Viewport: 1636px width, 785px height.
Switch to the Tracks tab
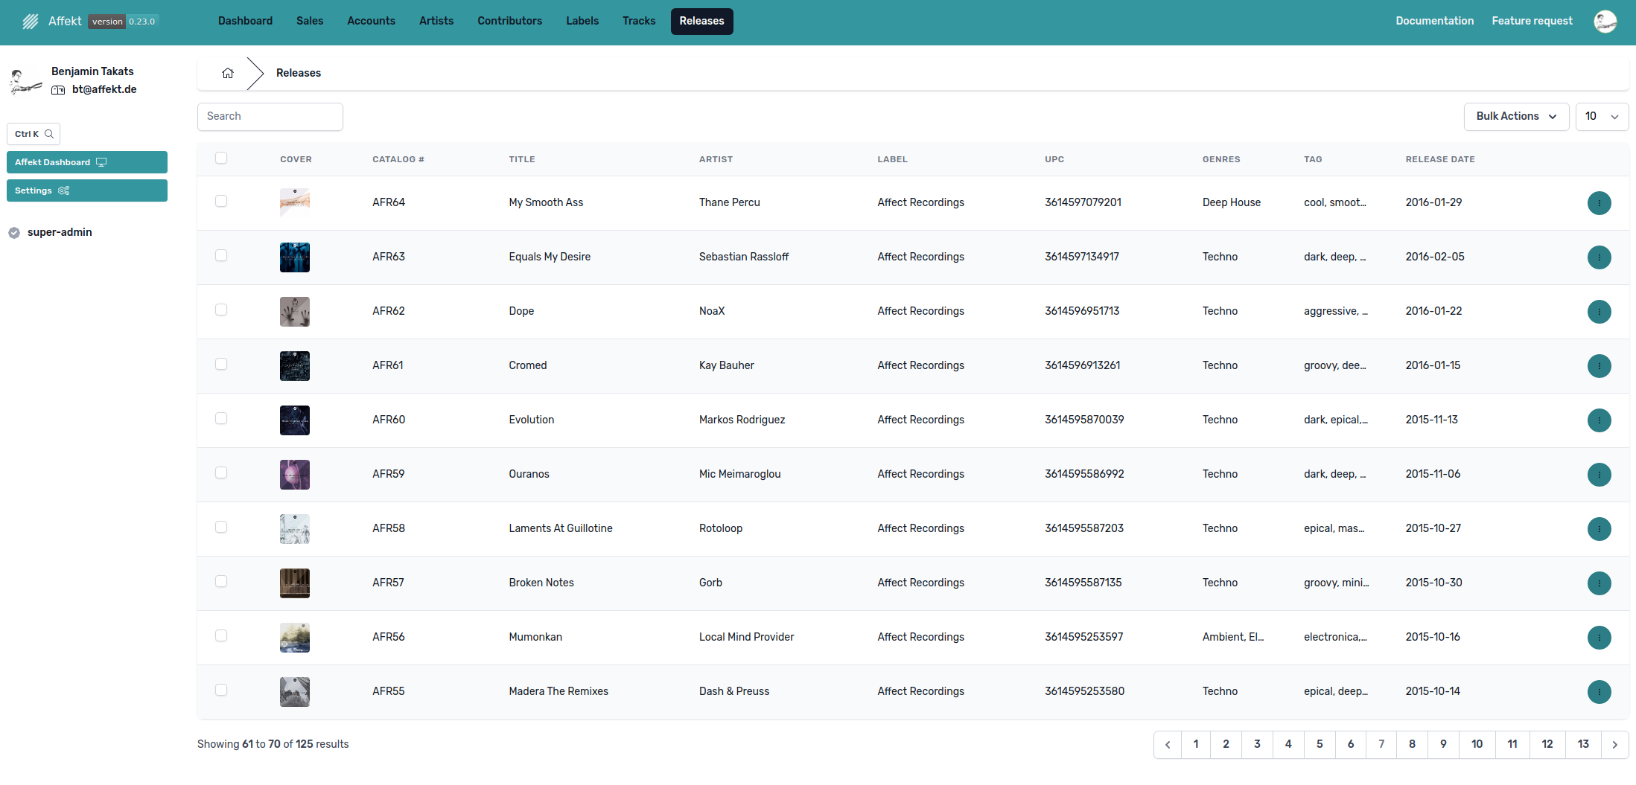(638, 21)
